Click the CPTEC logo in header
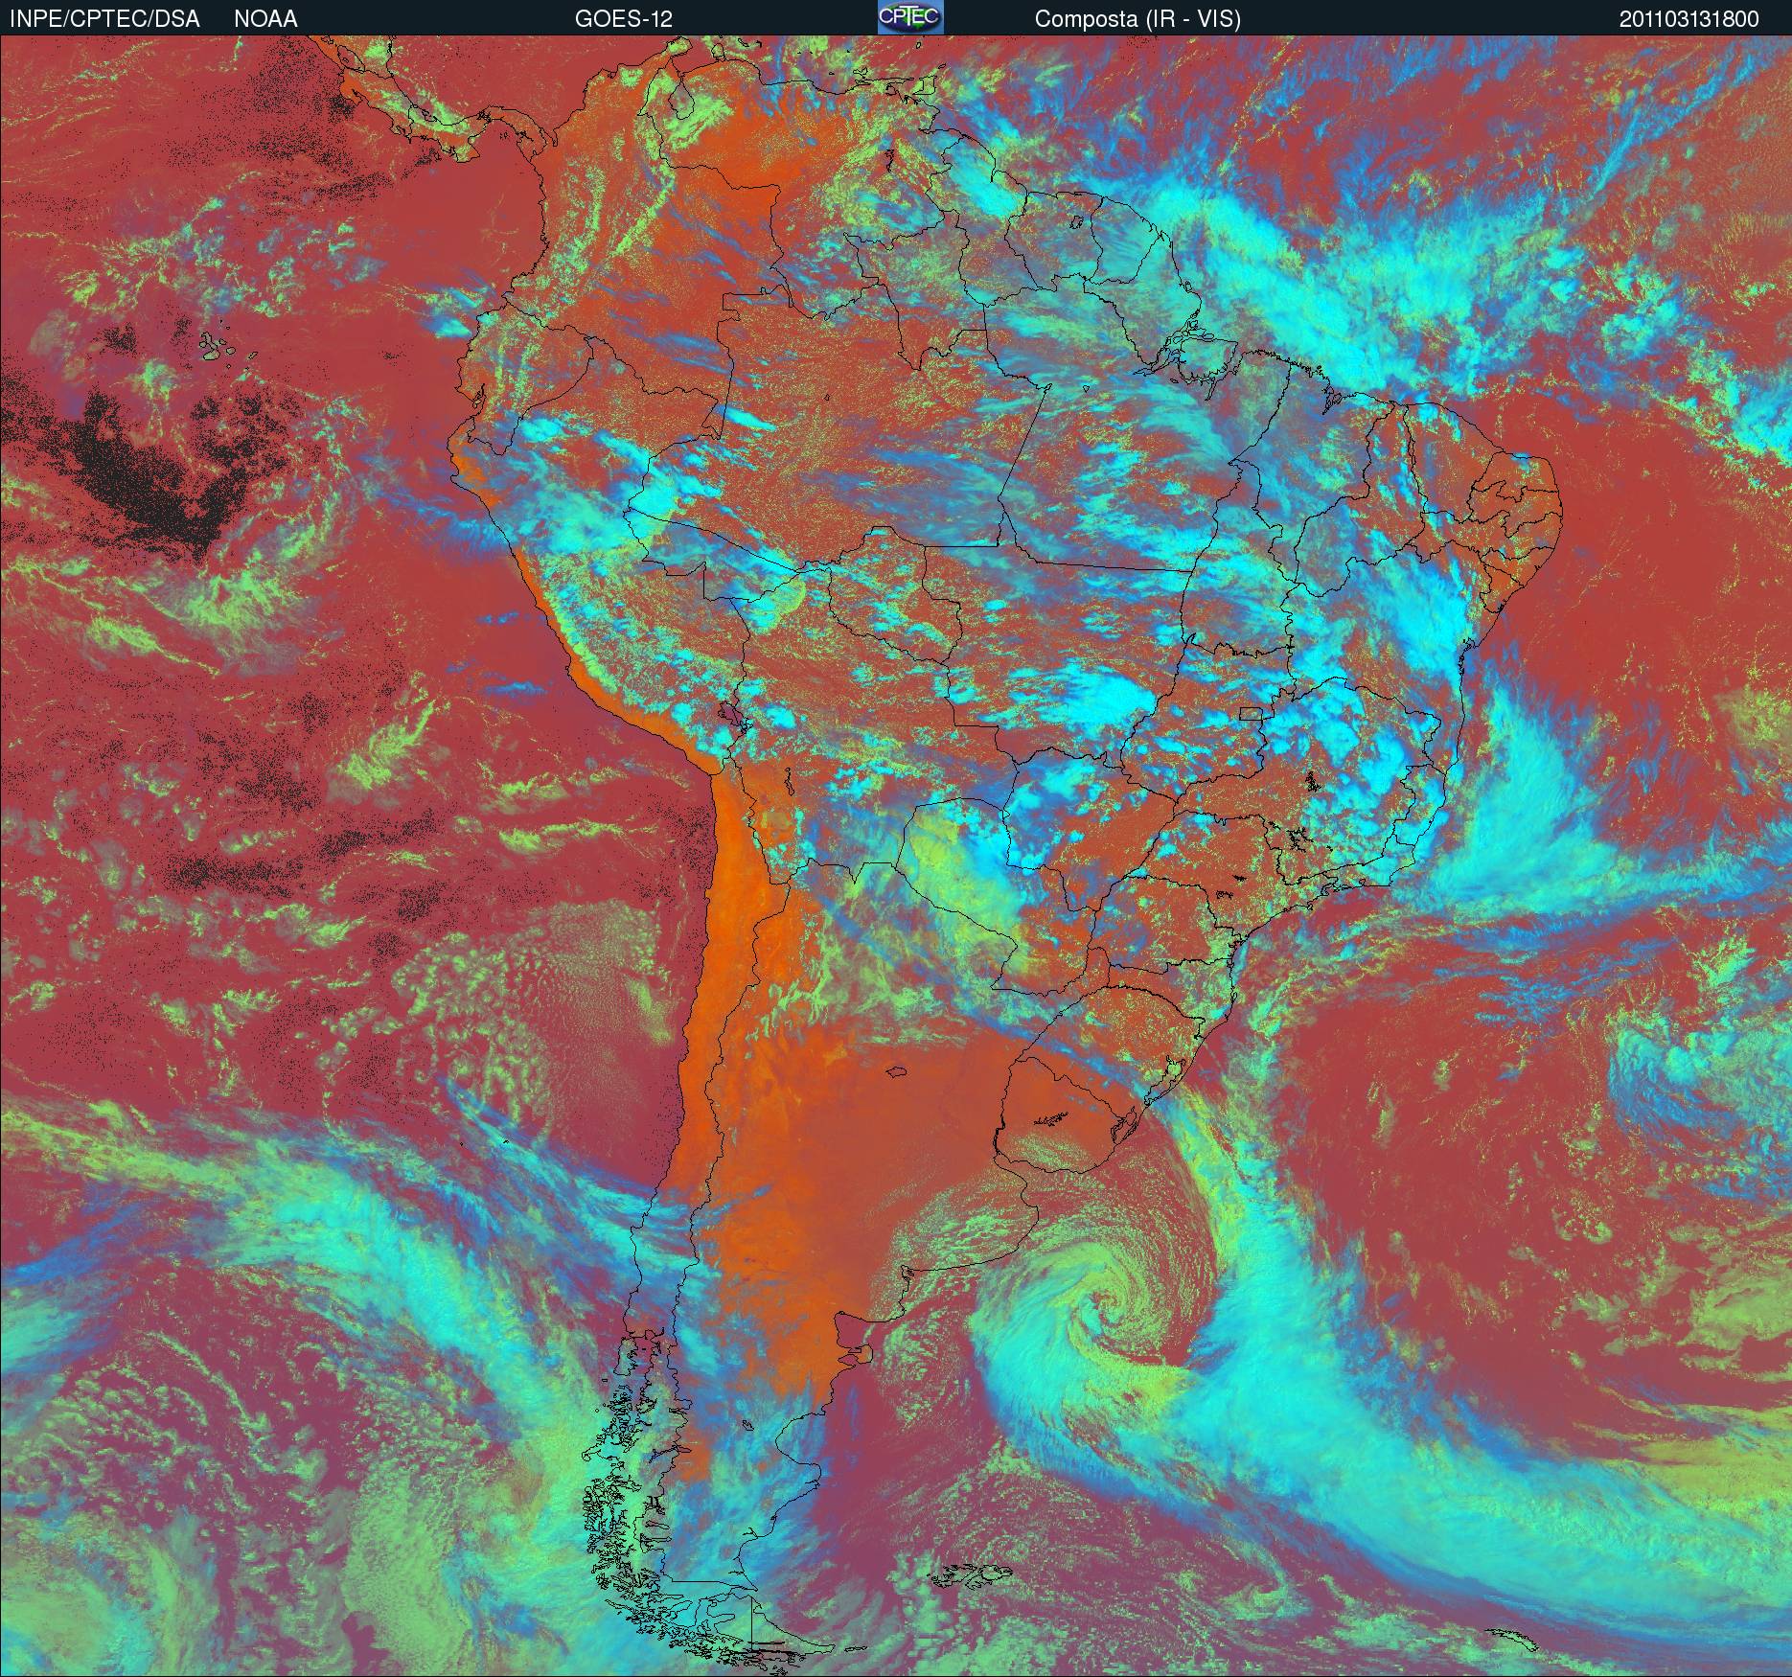The height and width of the screenshot is (1677, 1792). click(910, 17)
